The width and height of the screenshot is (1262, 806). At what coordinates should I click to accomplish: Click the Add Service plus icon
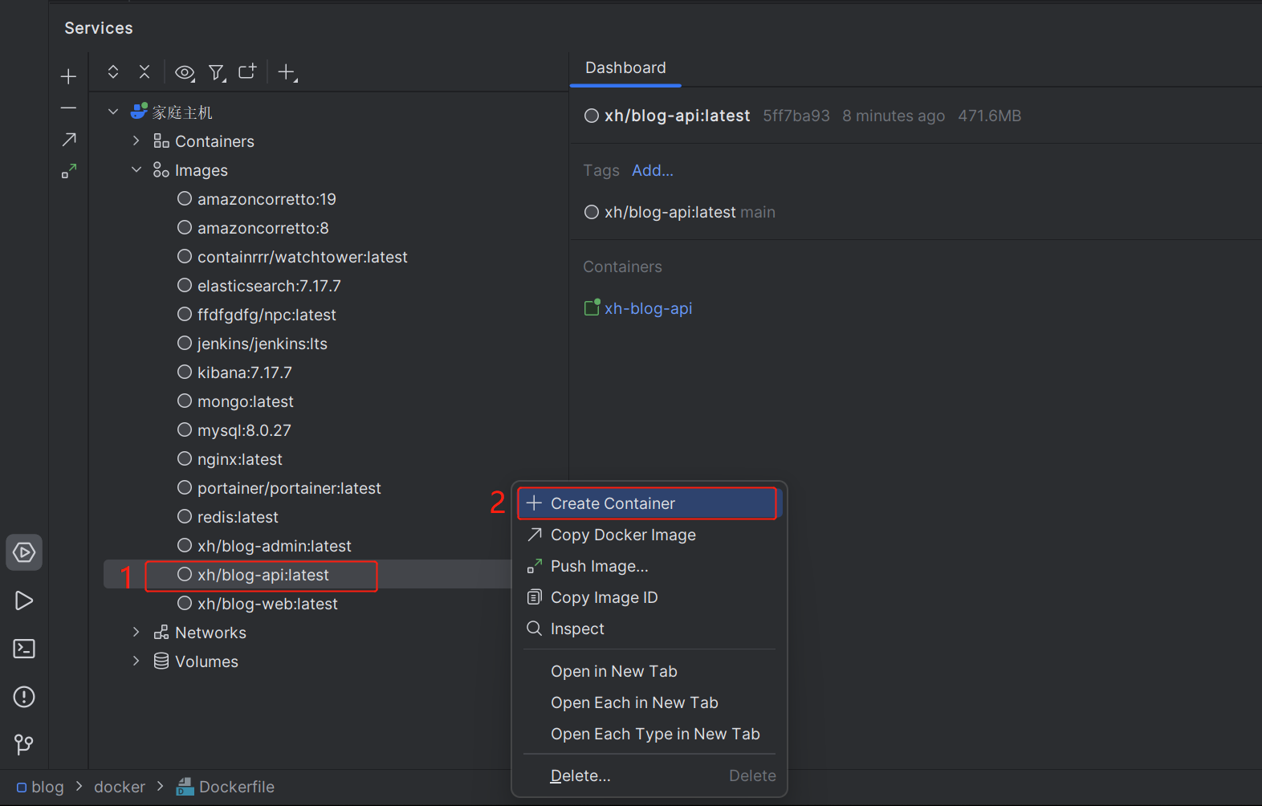(x=287, y=73)
